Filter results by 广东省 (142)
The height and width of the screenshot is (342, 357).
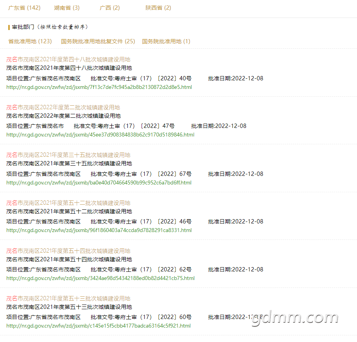tap(24, 8)
